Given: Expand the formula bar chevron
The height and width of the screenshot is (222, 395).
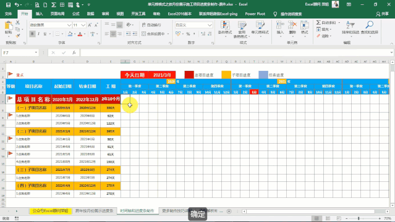Looking at the screenshot, I should 391,52.
